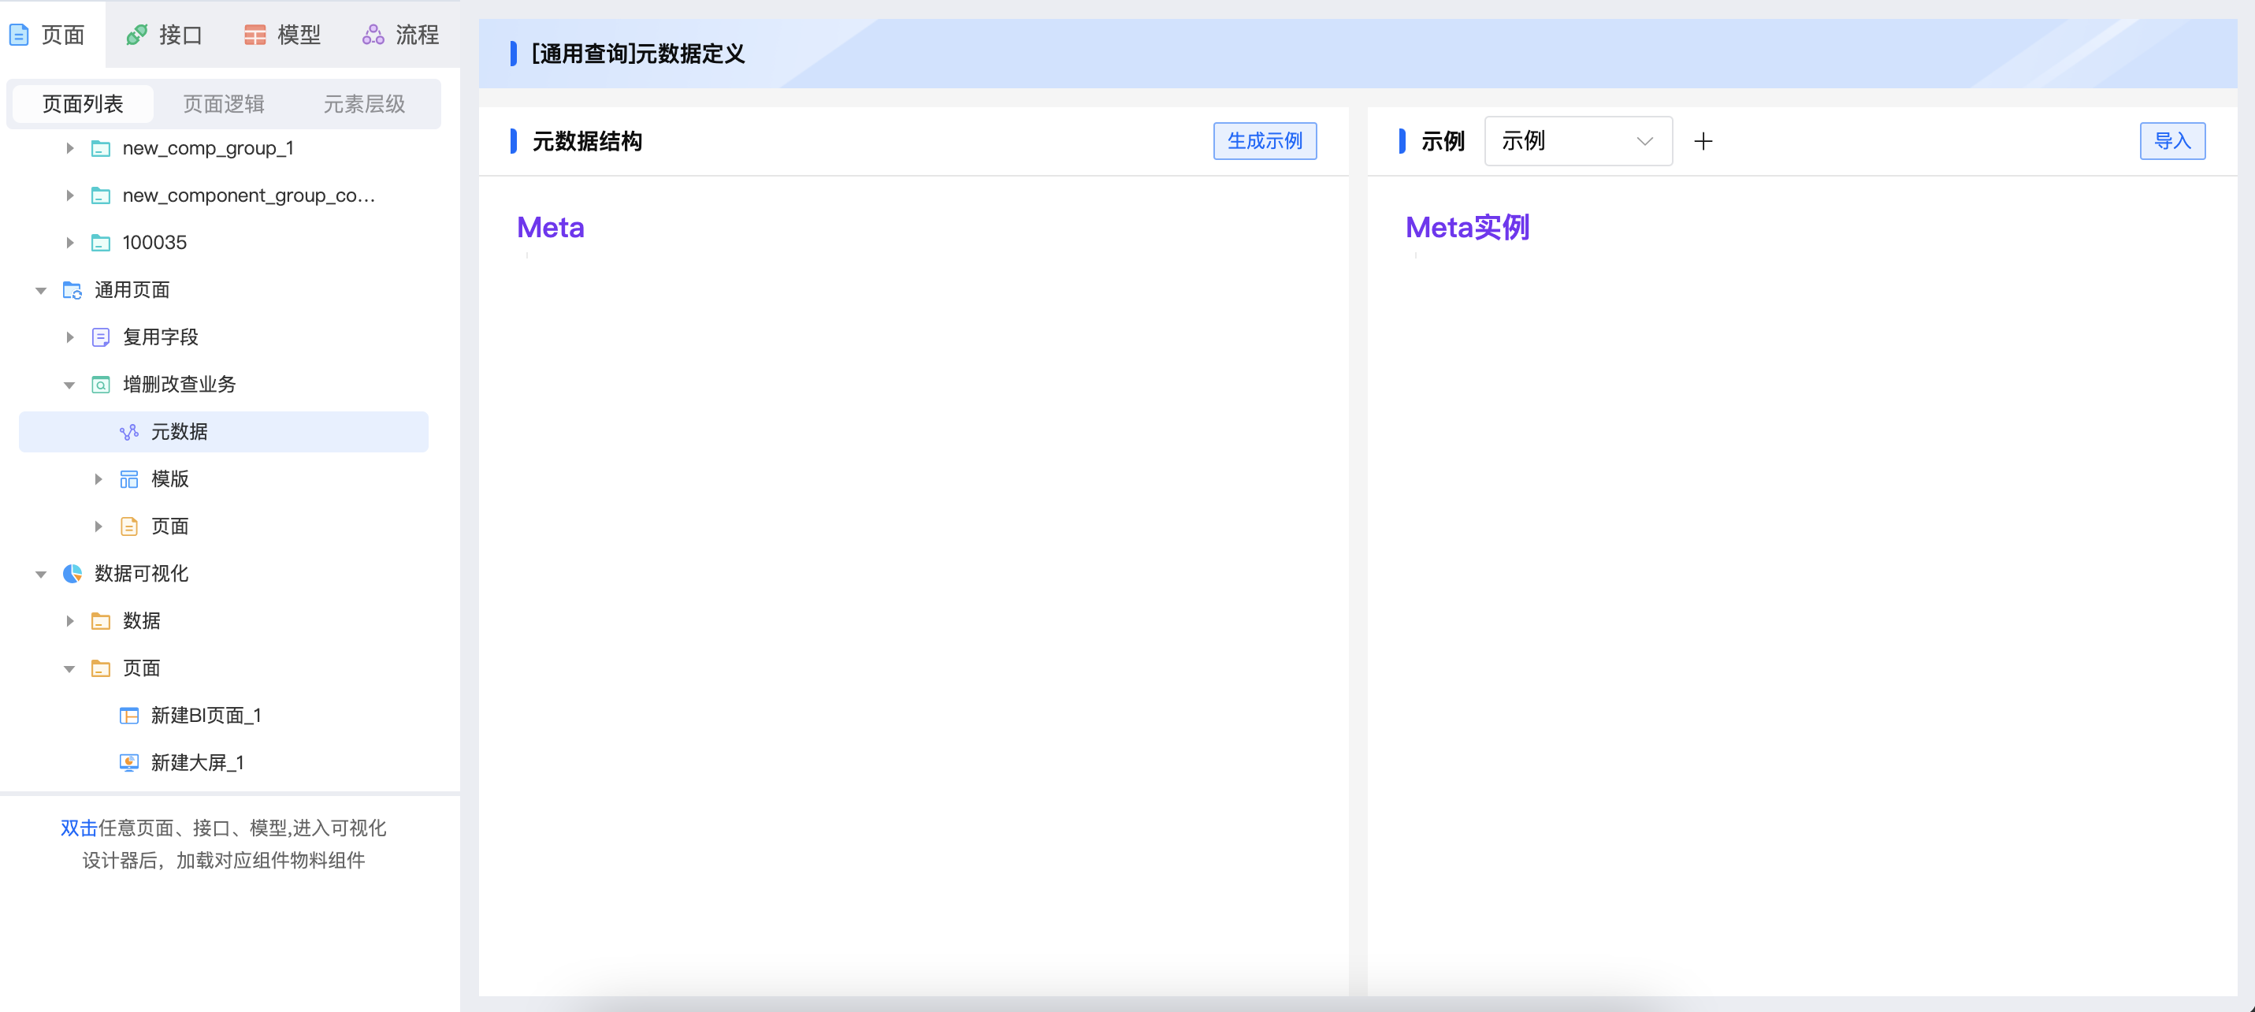Collapse the 通用页面 tree node
This screenshot has width=2255, height=1012.
(x=41, y=291)
